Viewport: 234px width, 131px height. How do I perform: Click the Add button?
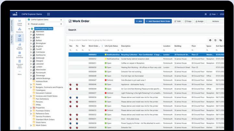pyautogui.click(x=139, y=21)
